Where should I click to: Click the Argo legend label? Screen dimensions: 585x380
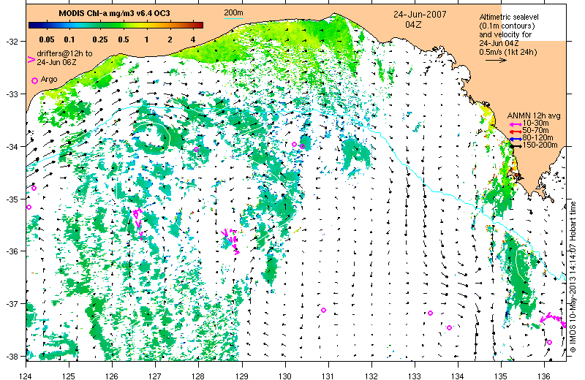click(x=49, y=80)
